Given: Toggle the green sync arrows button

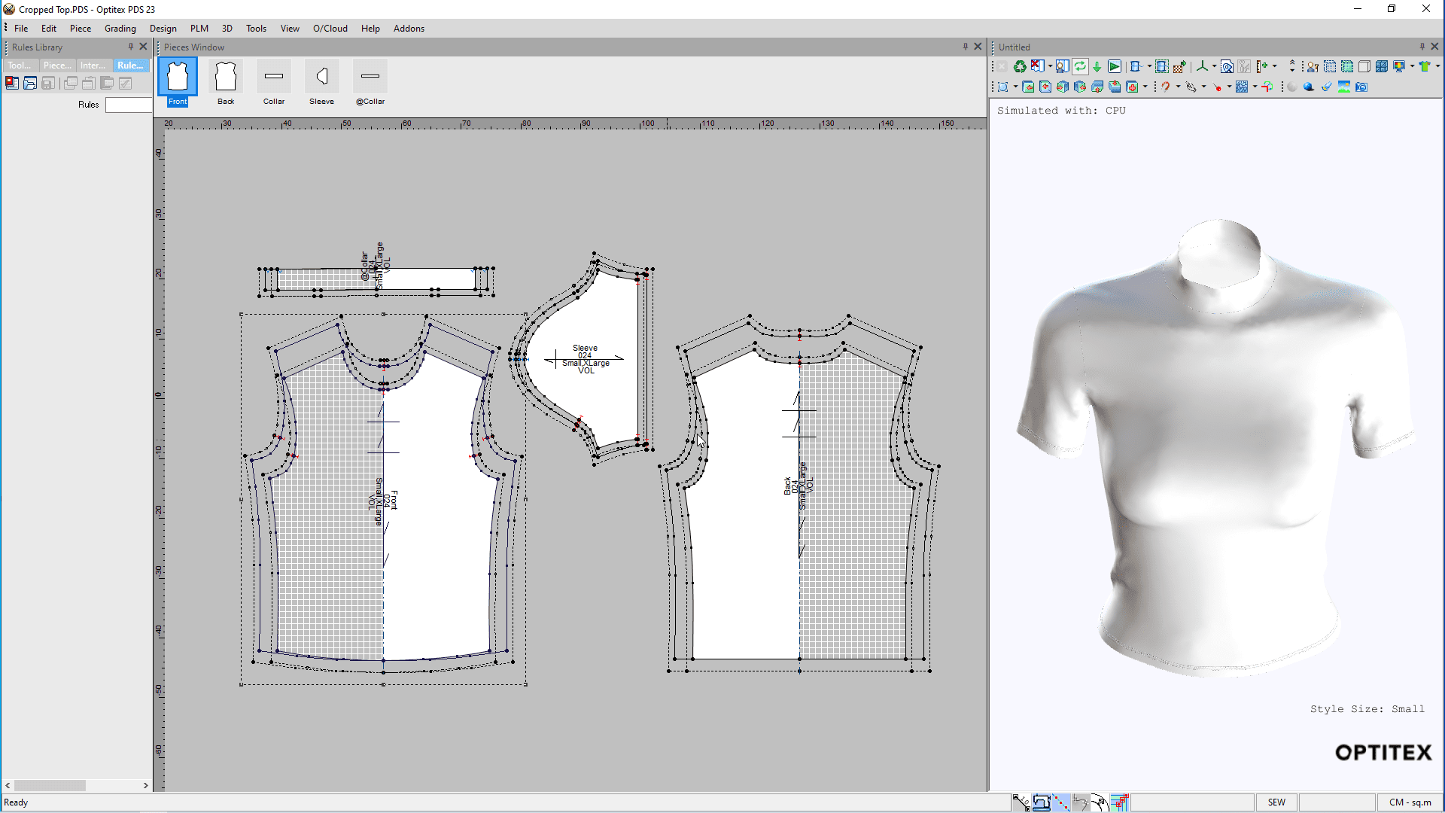Looking at the screenshot, I should (1080, 66).
